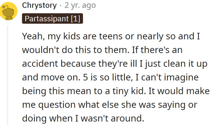Click the word "Yeah" starting the comment
213x125 pixels.
31,37
